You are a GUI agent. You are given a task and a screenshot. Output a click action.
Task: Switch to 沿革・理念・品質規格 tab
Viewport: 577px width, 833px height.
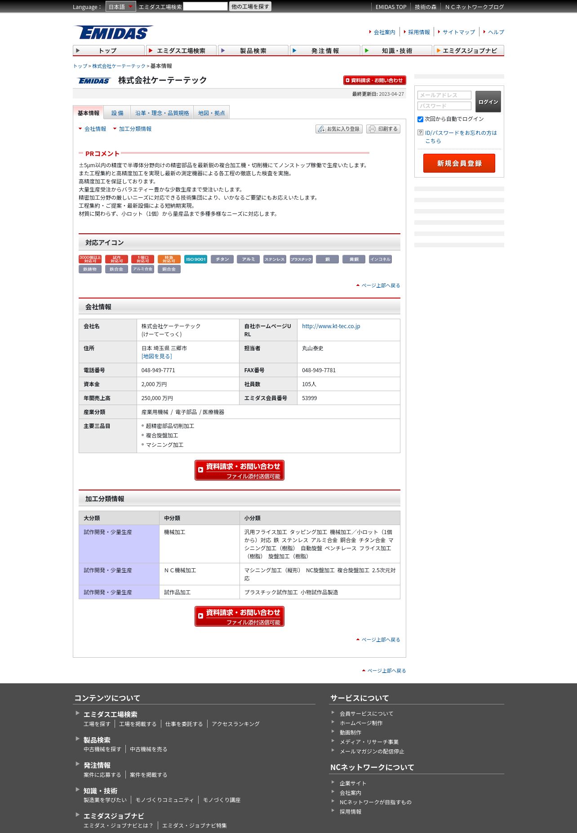(162, 113)
